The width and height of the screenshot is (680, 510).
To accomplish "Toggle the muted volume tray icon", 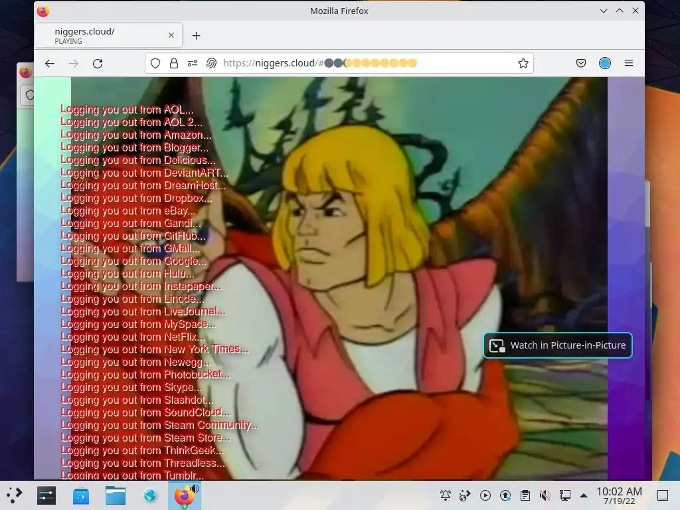I will (545, 495).
